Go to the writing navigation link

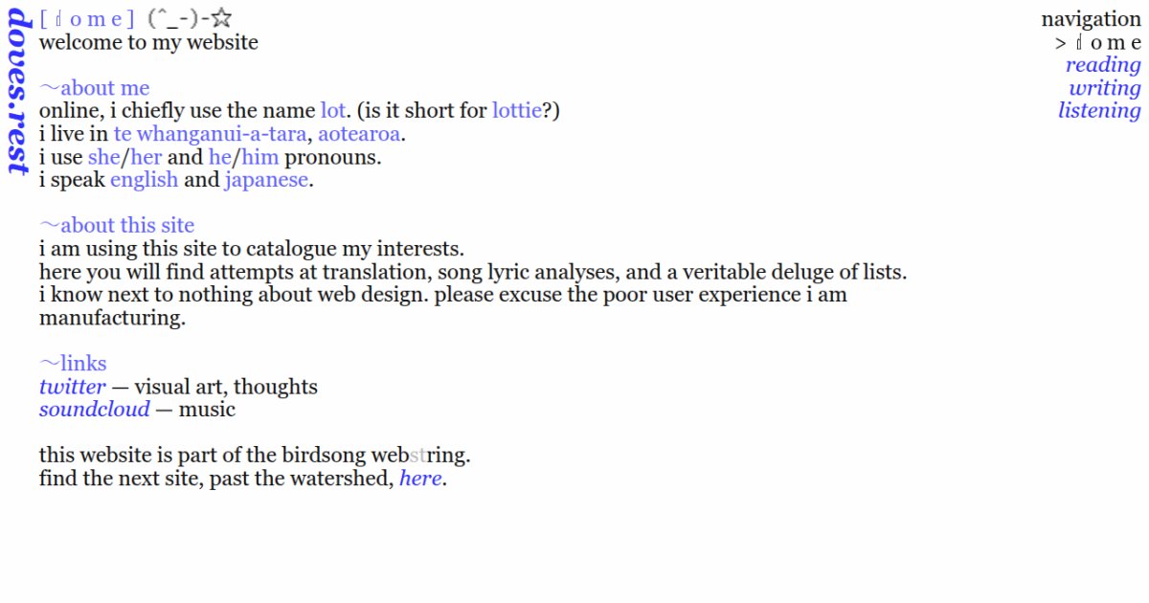[x=1105, y=88]
